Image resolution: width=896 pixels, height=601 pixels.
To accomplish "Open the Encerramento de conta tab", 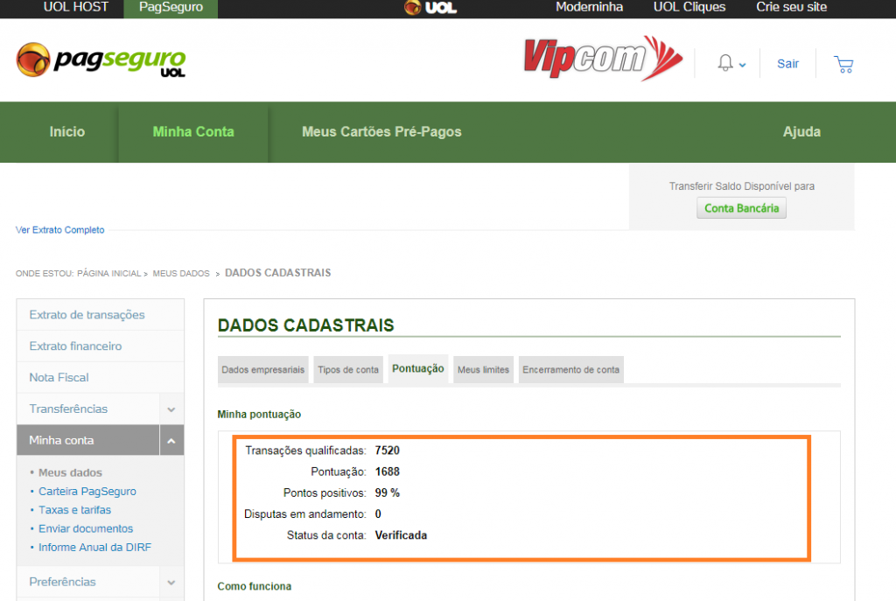I will 570,370.
